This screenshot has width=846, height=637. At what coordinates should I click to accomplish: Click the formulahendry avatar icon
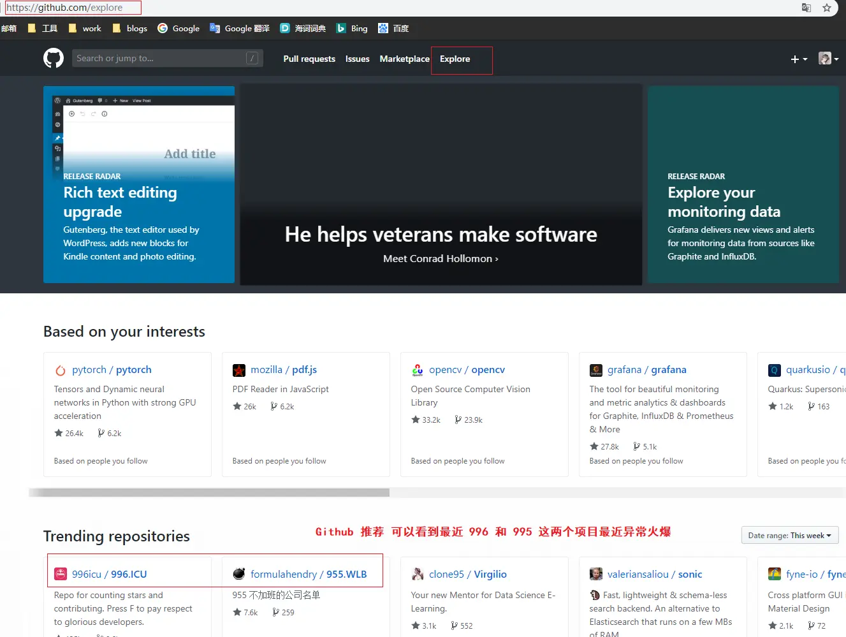pos(239,574)
